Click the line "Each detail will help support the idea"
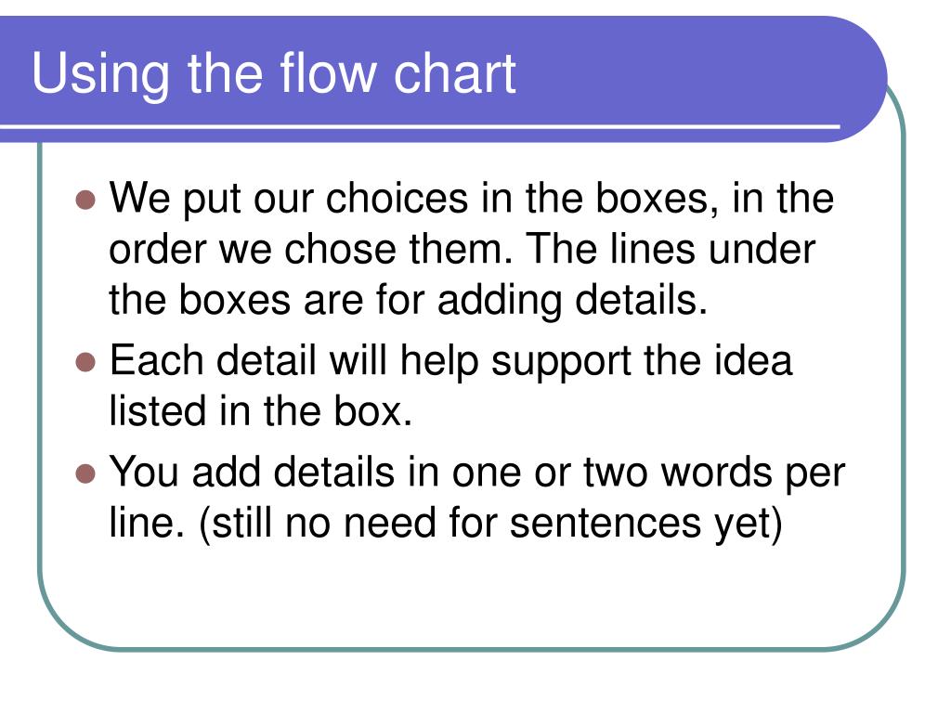The image size is (951, 713). pyautogui.click(x=451, y=360)
